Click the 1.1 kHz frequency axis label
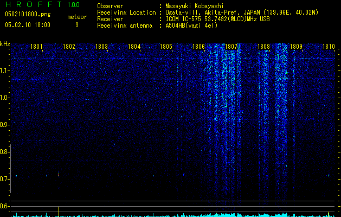Image resolution: width=341 pixels, height=217 pixels. (x=4, y=71)
